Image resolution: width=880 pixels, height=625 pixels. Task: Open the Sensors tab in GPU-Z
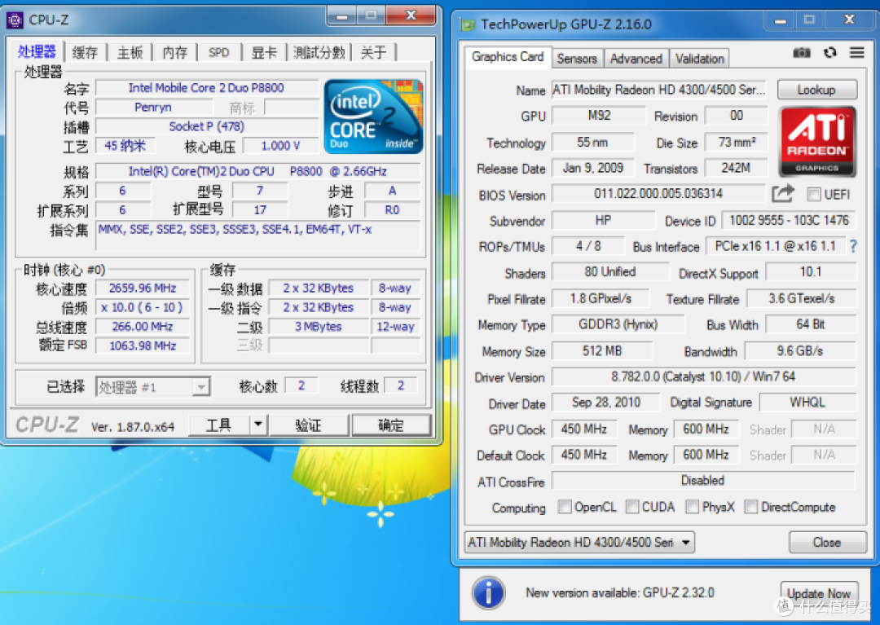pos(576,59)
